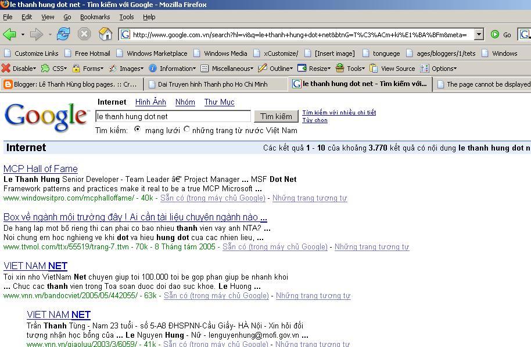531x347 pixels.
Task: Open the 'Thư Mục' directory link
Action: point(220,102)
